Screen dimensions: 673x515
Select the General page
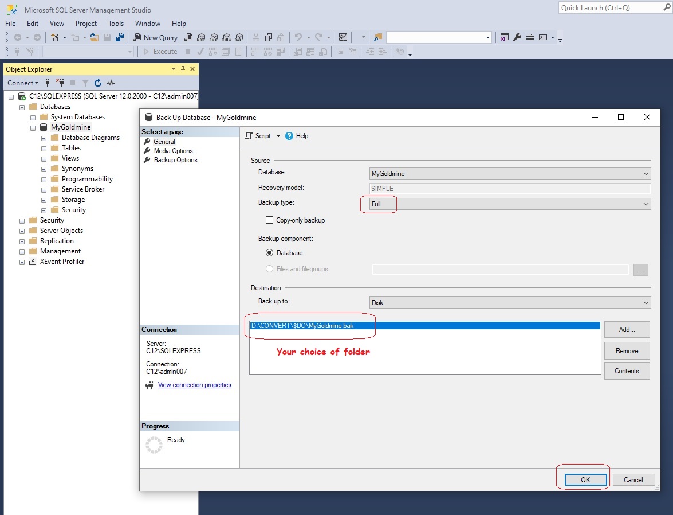pyautogui.click(x=164, y=142)
